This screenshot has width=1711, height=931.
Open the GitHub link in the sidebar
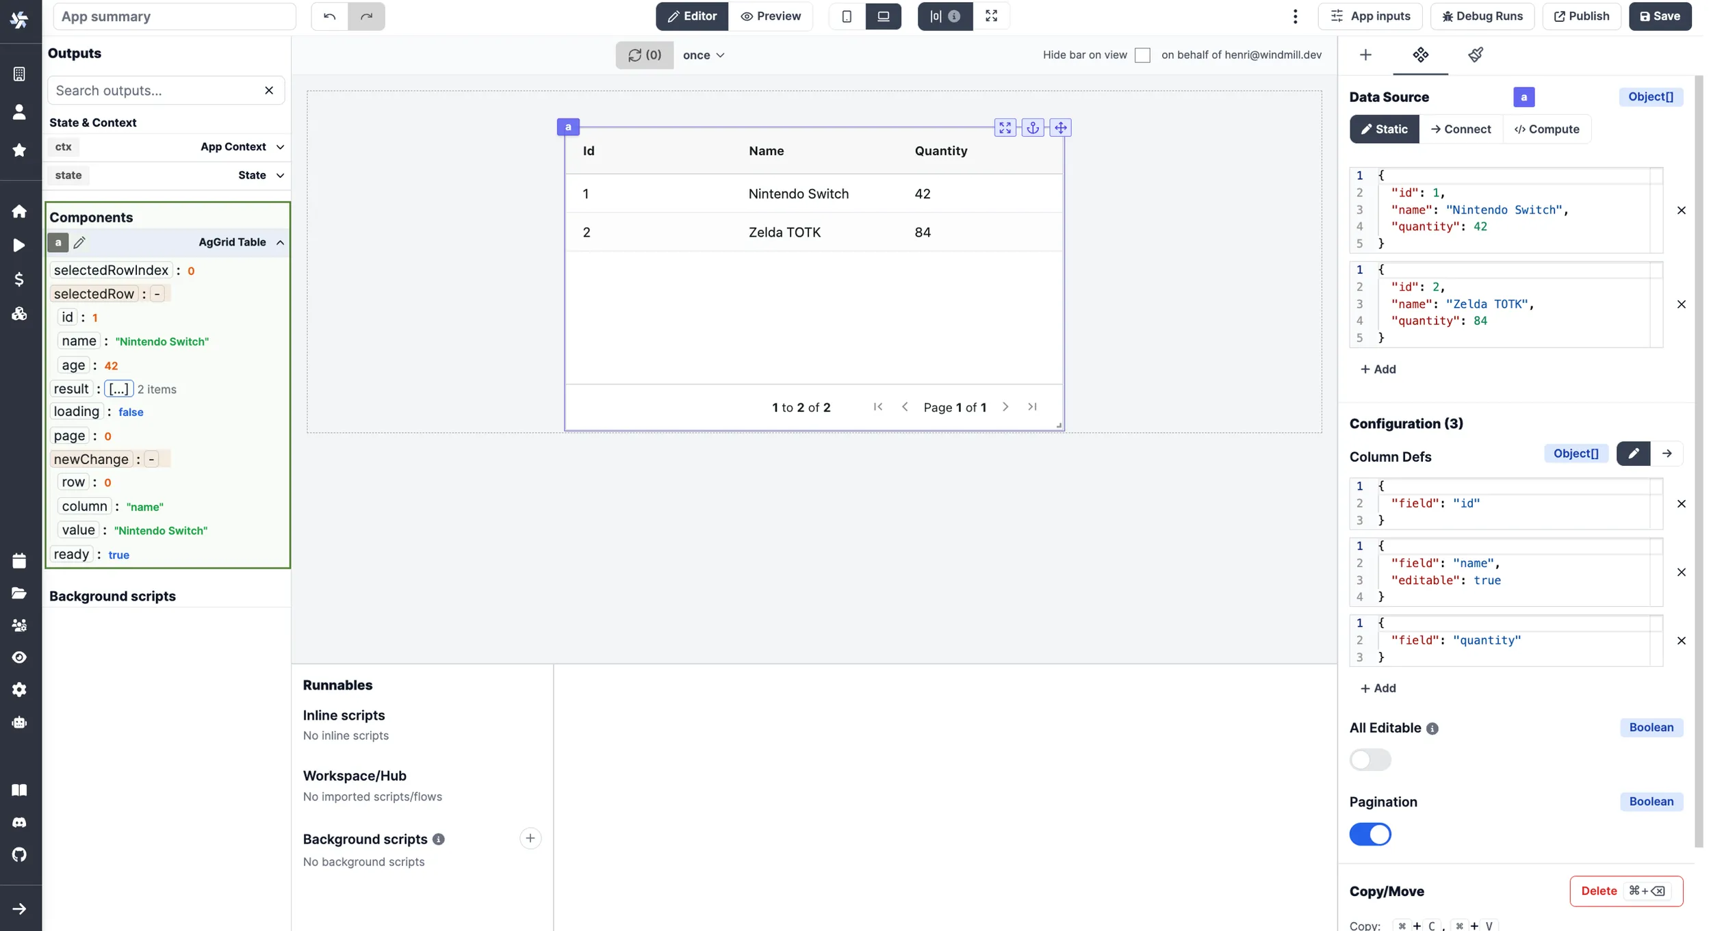(19, 854)
